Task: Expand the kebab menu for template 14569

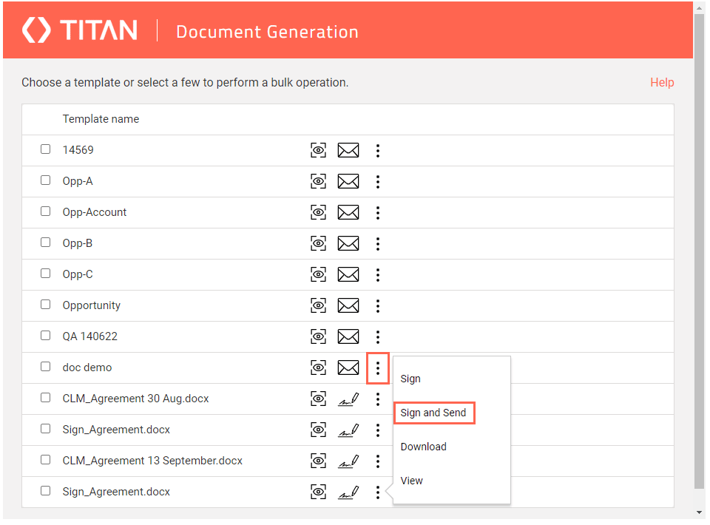Action: coord(378,151)
